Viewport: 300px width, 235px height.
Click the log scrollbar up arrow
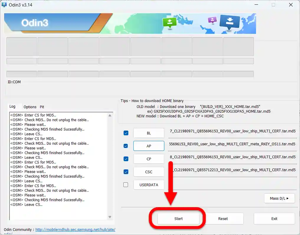click(110, 115)
